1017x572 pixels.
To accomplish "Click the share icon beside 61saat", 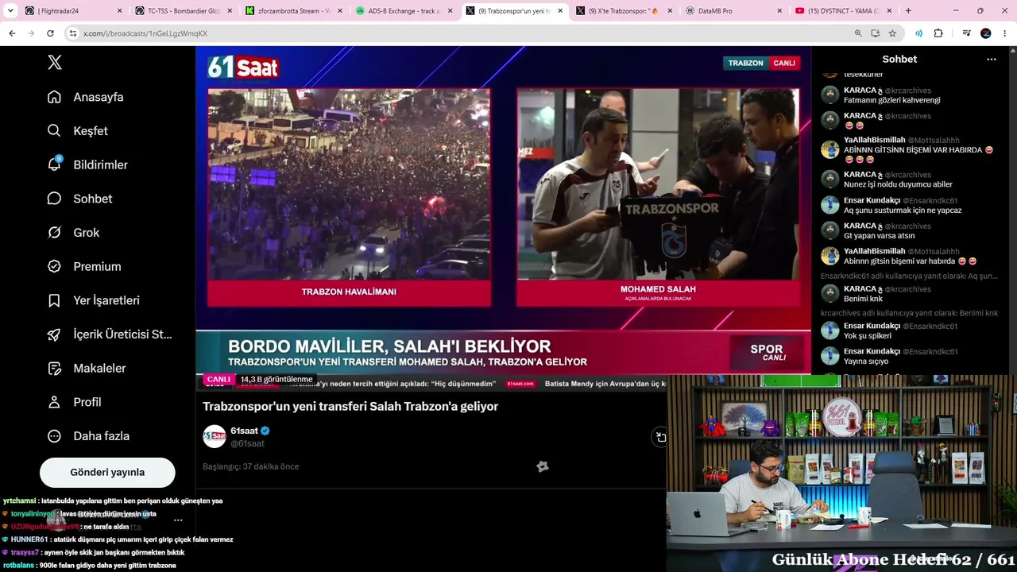I will [x=659, y=437].
